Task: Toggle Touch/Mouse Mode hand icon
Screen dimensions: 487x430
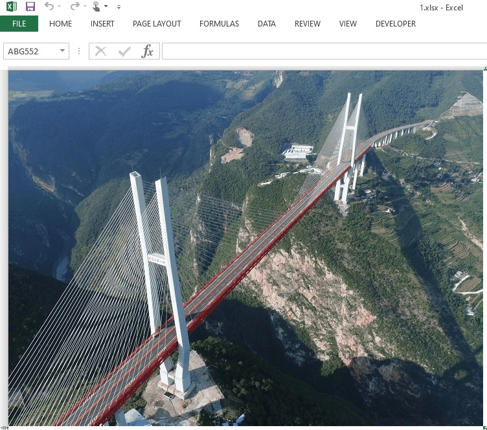Action: coord(96,6)
